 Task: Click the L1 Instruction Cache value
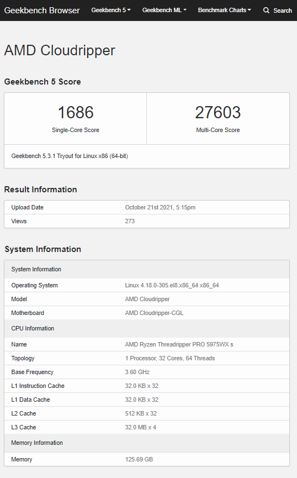click(142, 386)
